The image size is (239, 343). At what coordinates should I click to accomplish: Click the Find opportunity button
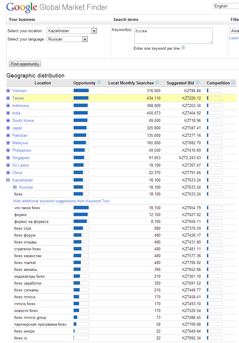(x=25, y=64)
